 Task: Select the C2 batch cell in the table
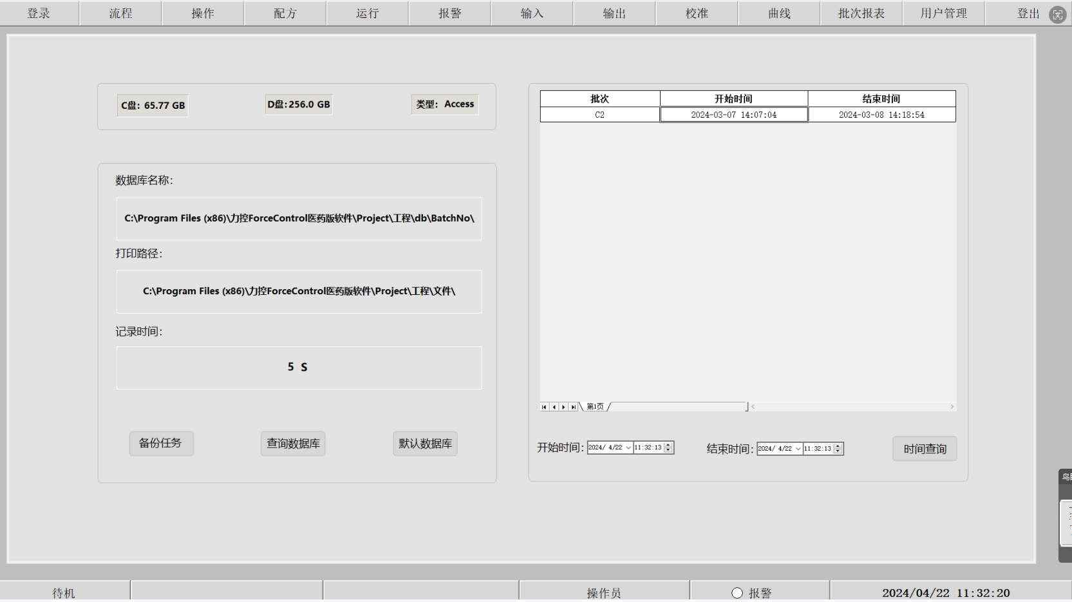click(x=599, y=115)
